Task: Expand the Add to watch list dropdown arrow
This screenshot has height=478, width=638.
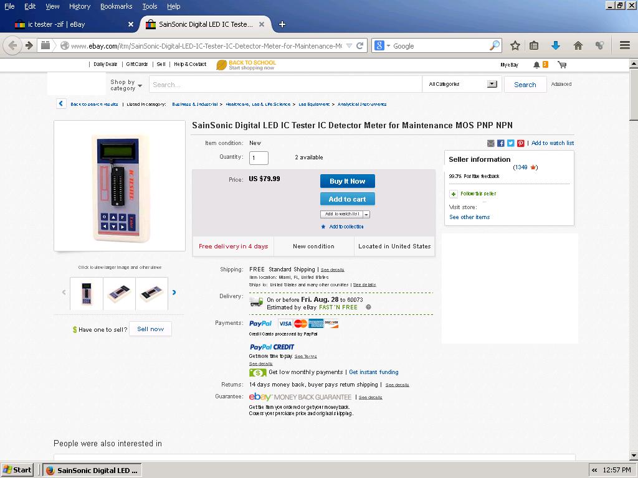Action: 366,214
